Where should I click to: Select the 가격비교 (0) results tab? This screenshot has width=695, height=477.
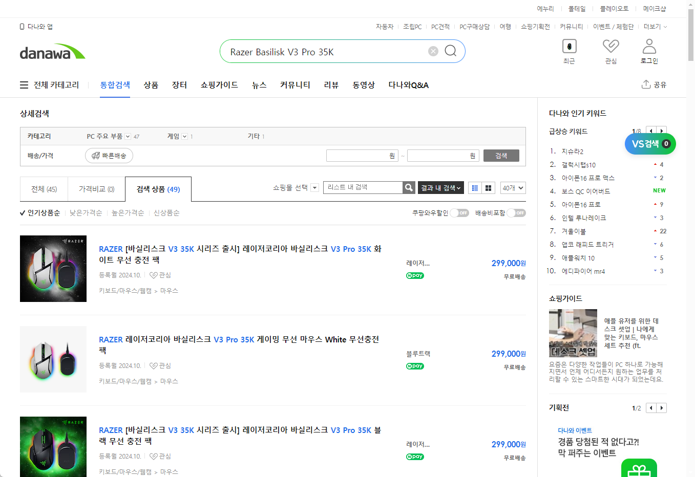[97, 189]
